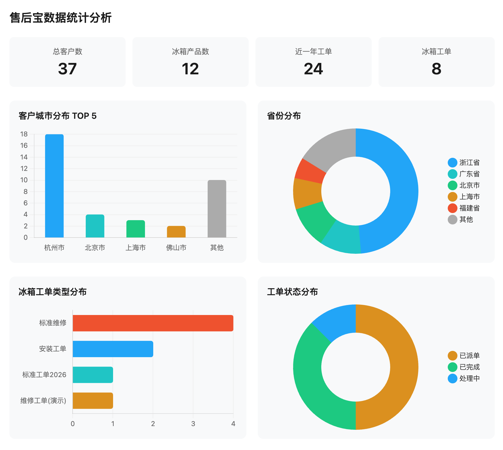
Task: Toggle 北京市 legend color dot
Action: pyautogui.click(x=453, y=185)
